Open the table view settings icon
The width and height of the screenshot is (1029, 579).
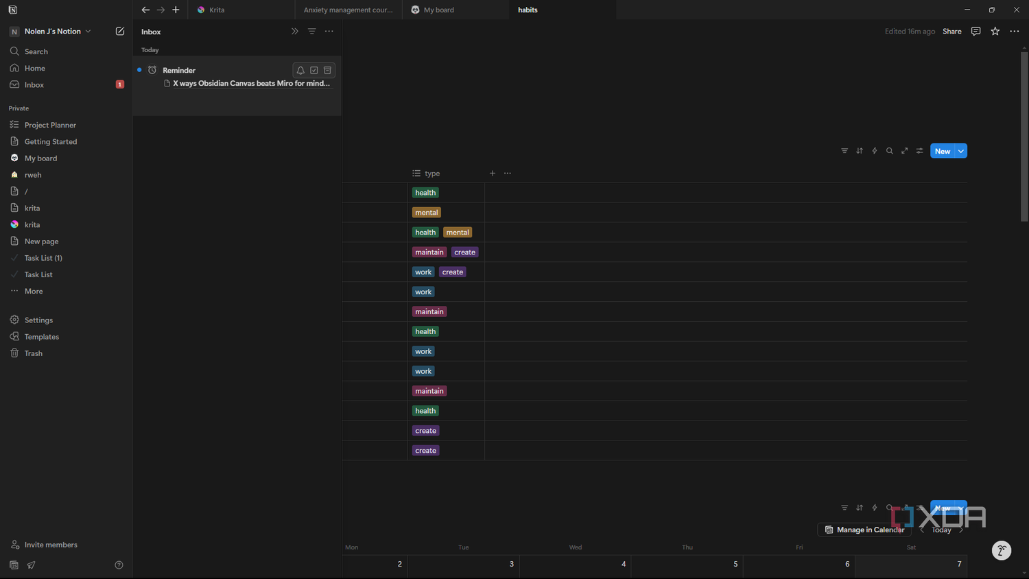coord(920,151)
